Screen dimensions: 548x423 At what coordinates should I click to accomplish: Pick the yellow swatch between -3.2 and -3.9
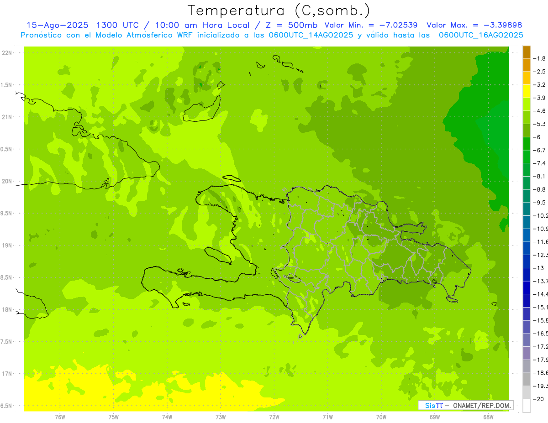pyautogui.click(x=527, y=91)
